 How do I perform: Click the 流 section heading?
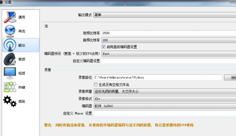click(46, 26)
